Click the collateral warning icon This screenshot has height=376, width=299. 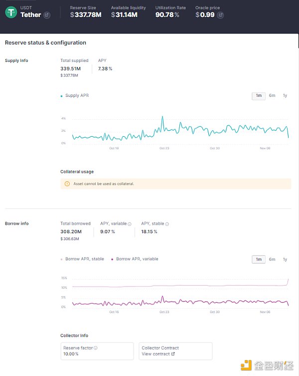pyautogui.click(x=67, y=184)
